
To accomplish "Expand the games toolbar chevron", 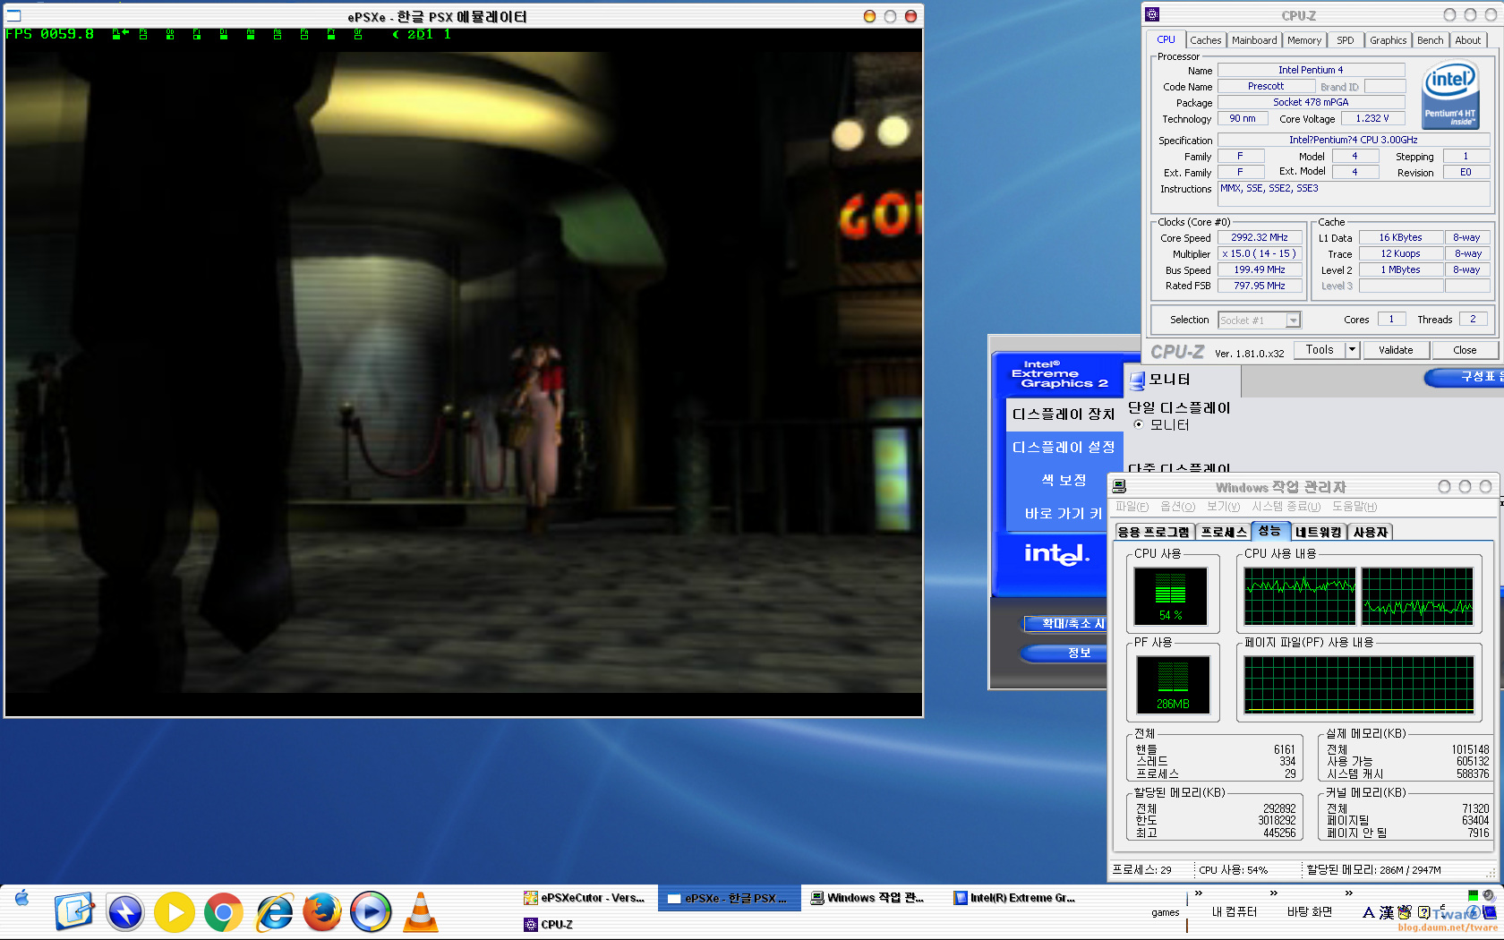I will click(x=1198, y=893).
